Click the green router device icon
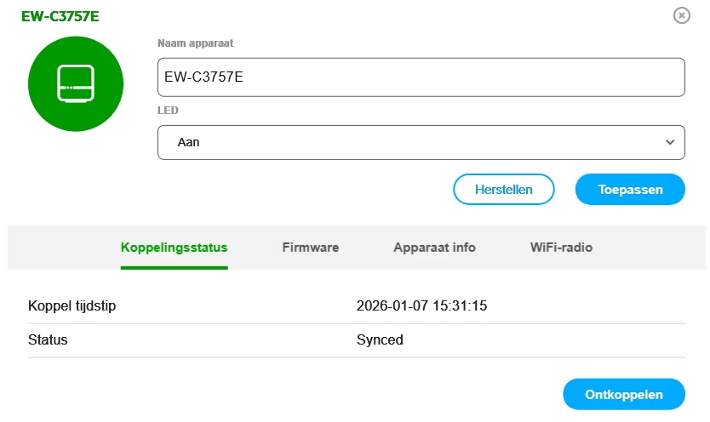 coord(76,83)
